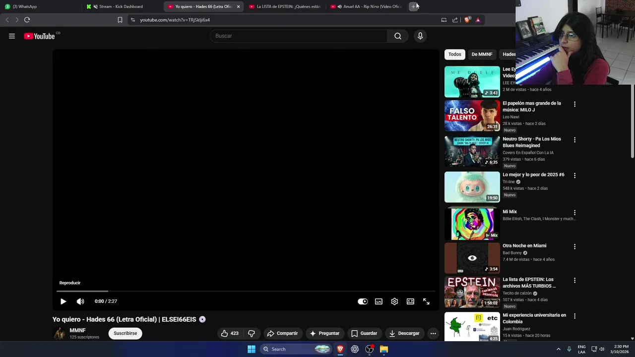Open the Lo mejor y lo peor thumbnail

point(472,187)
